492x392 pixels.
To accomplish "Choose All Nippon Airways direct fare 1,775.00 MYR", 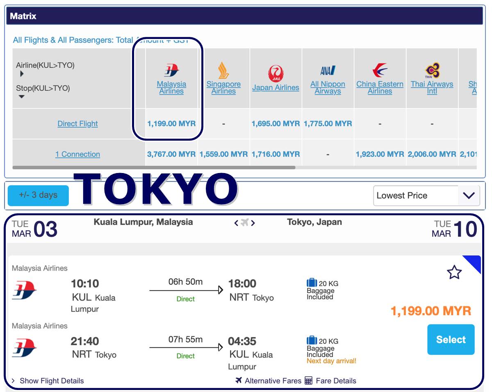I will point(328,123).
